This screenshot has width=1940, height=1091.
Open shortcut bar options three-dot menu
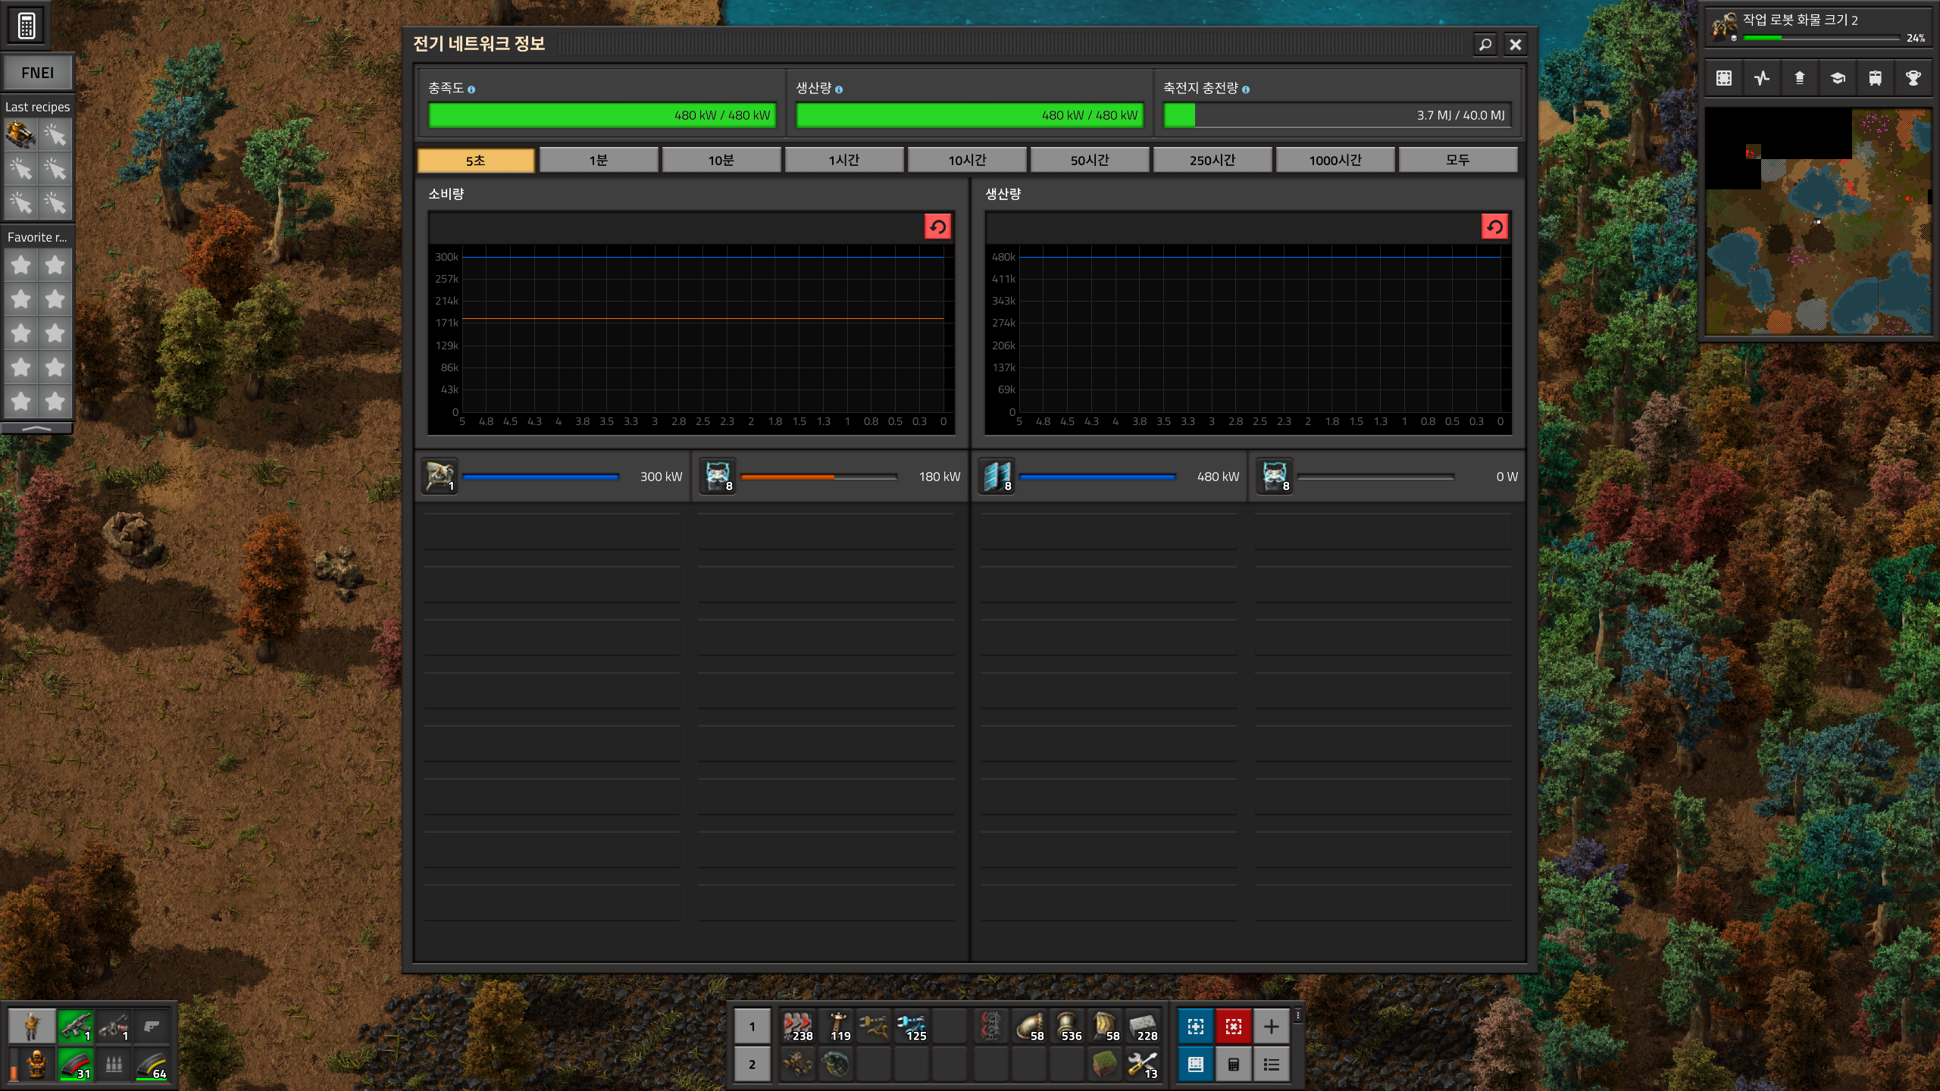tap(1298, 1015)
